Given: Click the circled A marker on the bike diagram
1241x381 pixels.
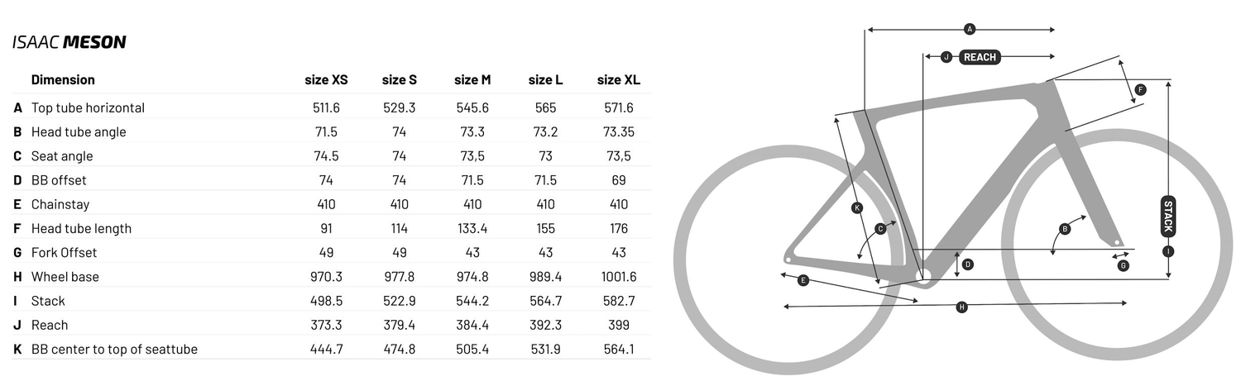Looking at the screenshot, I should [x=970, y=30].
